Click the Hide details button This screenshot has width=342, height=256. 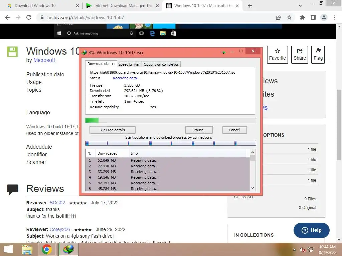[x=113, y=130]
